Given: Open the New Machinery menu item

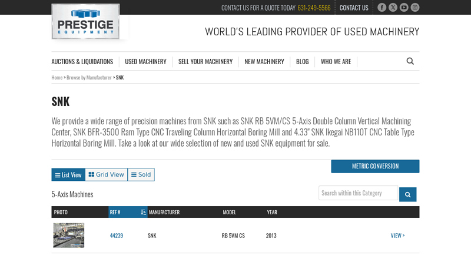Looking at the screenshot, I should point(264,62).
